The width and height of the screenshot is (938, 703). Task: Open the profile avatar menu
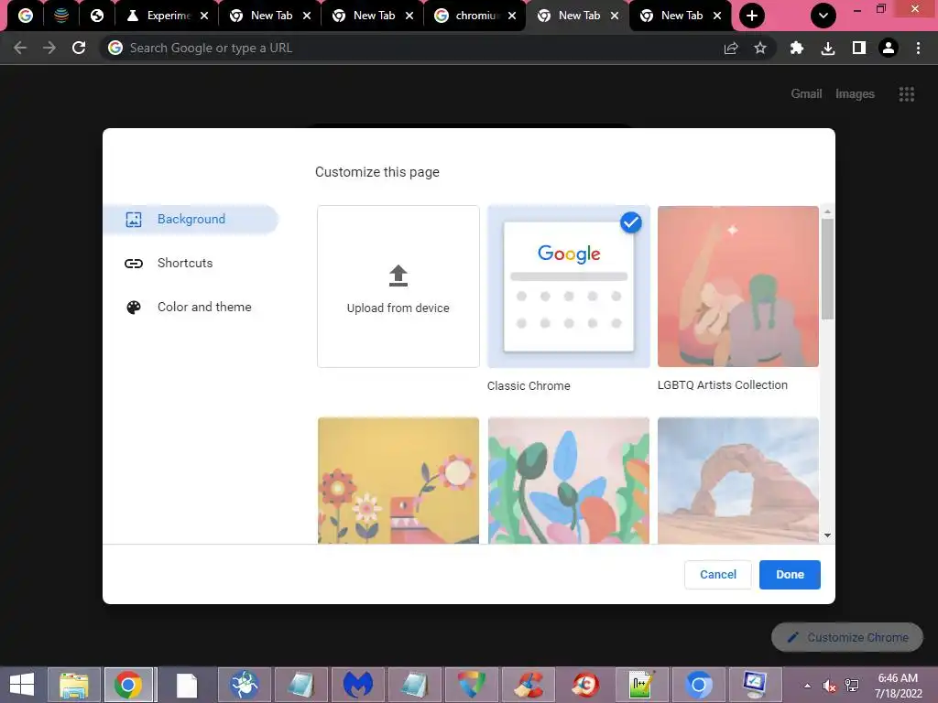(889, 48)
